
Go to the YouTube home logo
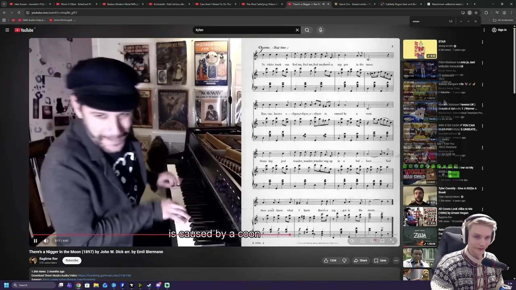pyautogui.click(x=24, y=30)
